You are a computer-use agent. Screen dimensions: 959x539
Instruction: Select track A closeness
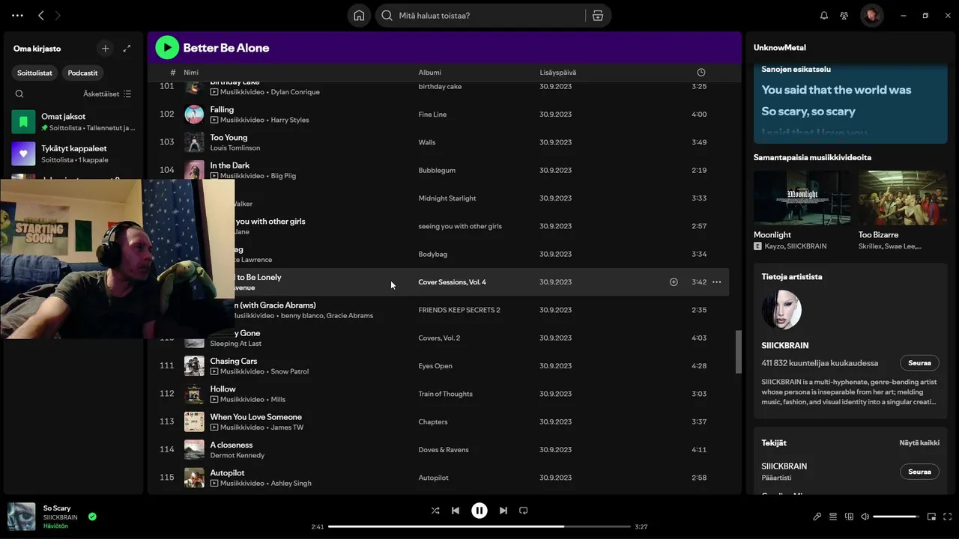tap(438, 449)
